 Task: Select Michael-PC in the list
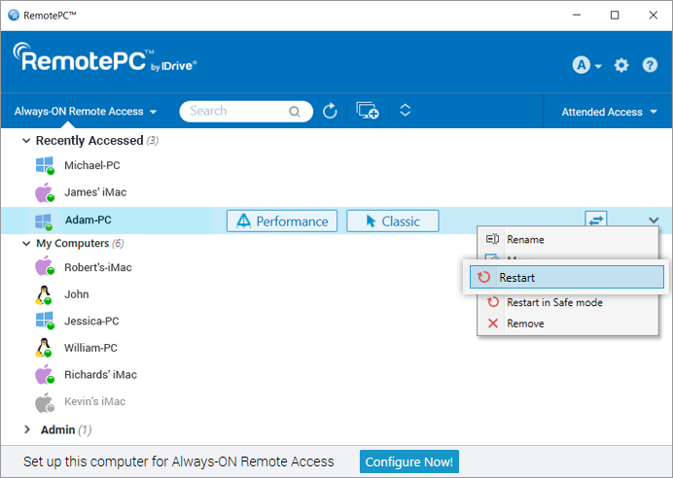tap(91, 165)
